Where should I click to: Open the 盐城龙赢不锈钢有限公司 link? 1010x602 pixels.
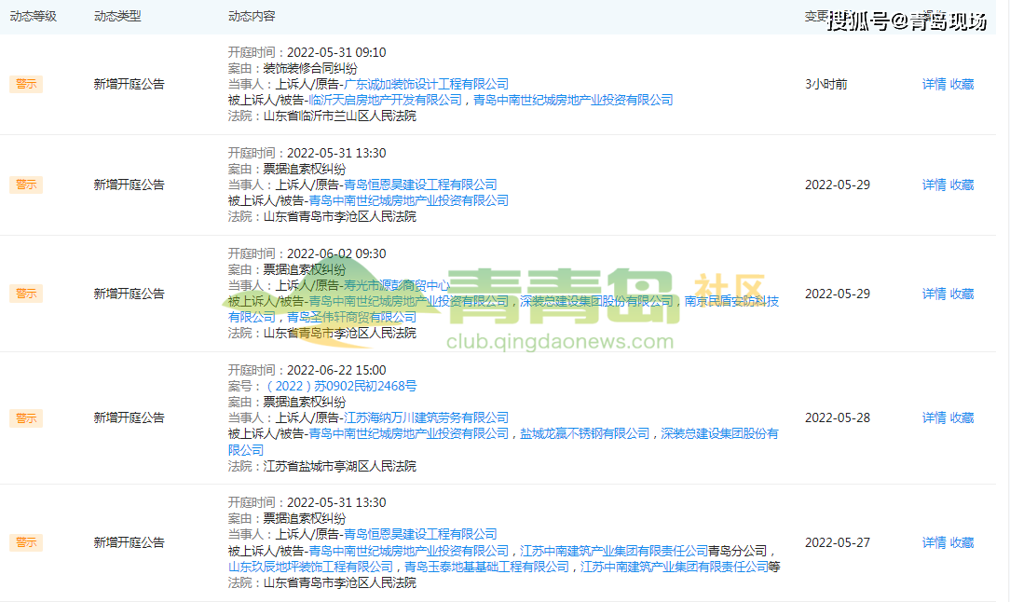pyautogui.click(x=585, y=433)
